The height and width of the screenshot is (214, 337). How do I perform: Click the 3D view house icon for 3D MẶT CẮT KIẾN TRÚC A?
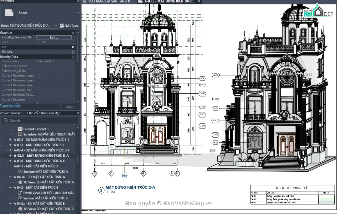tap(20, 182)
